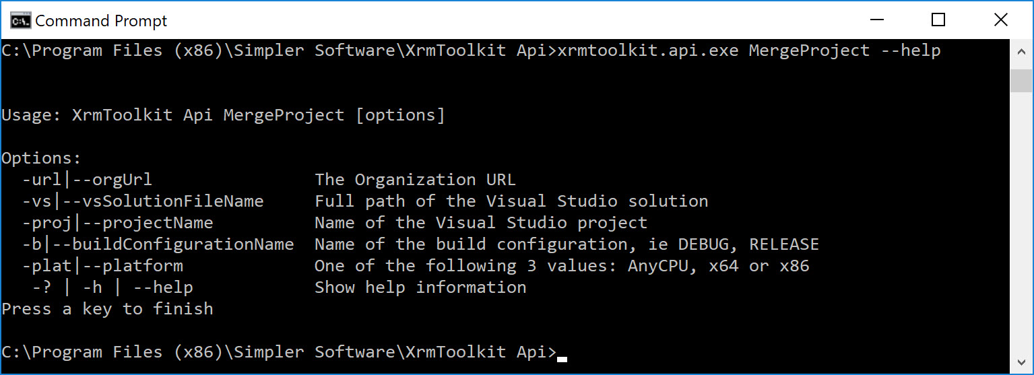Click the empty scrollbar track below thumb
The width and height of the screenshot is (1034, 375).
point(1021,222)
